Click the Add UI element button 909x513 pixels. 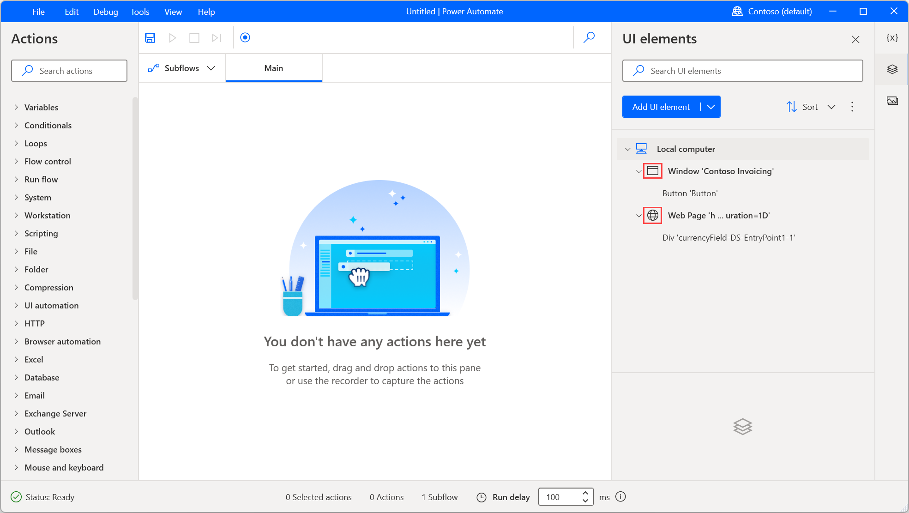(661, 107)
